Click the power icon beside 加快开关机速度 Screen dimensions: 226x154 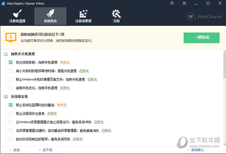[x=6, y=54]
